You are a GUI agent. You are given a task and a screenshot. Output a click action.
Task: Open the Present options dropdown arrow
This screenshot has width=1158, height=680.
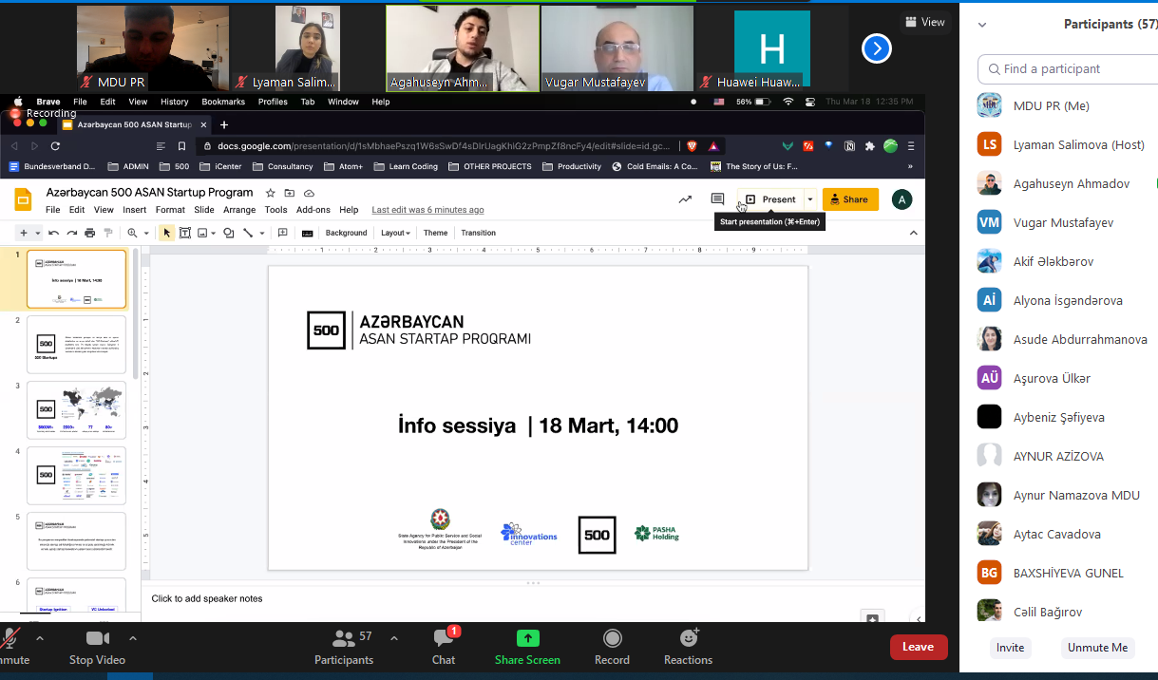(810, 199)
